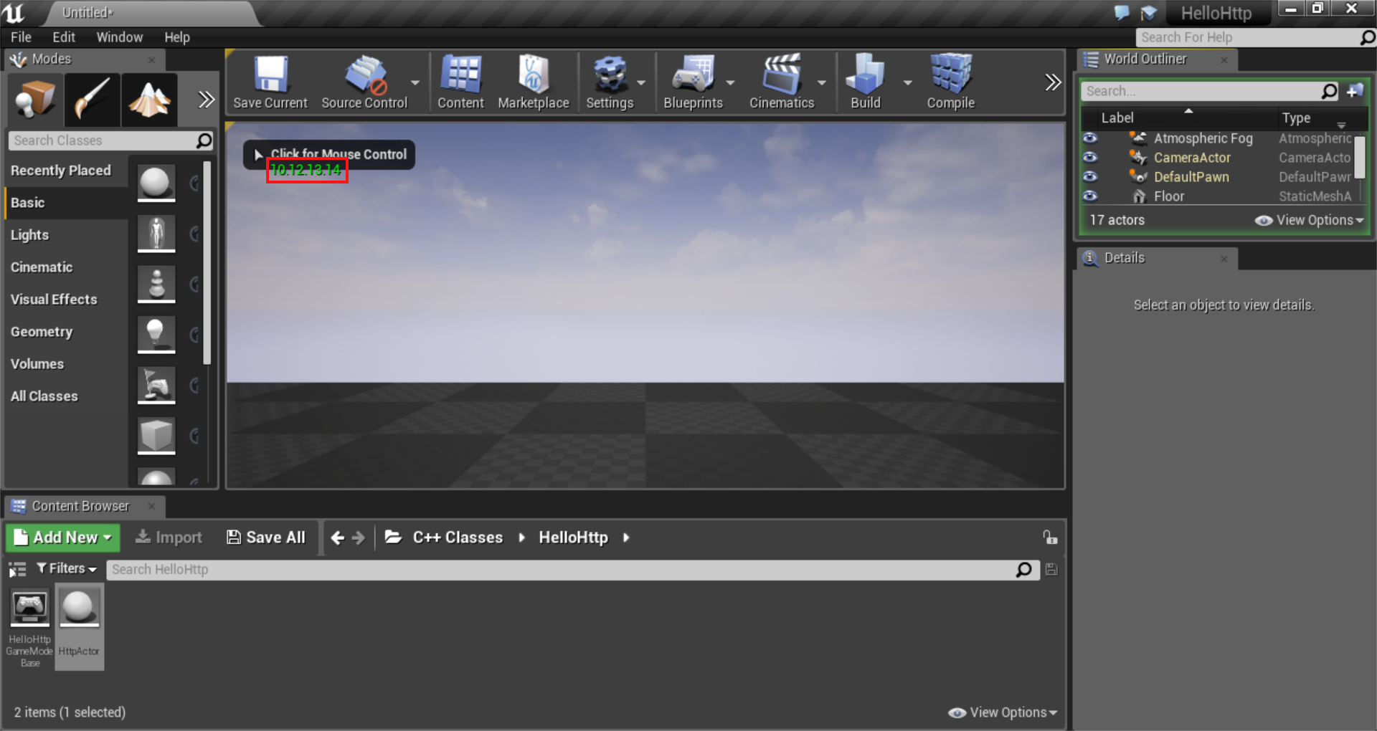Select the Landscape mode mountain icon
The width and height of the screenshot is (1377, 731).
point(149,100)
